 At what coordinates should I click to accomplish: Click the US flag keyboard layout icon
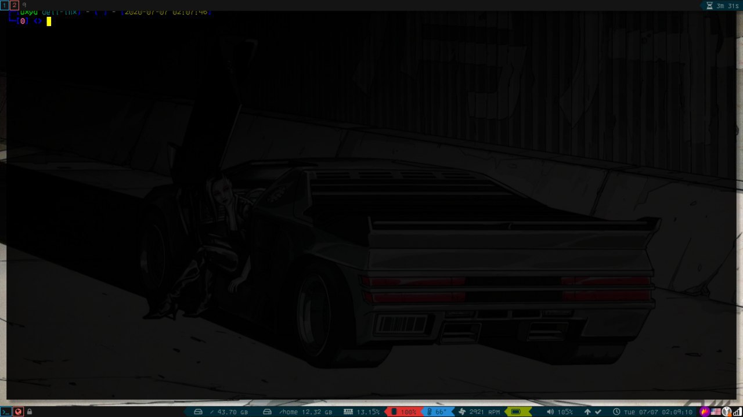[716, 412]
